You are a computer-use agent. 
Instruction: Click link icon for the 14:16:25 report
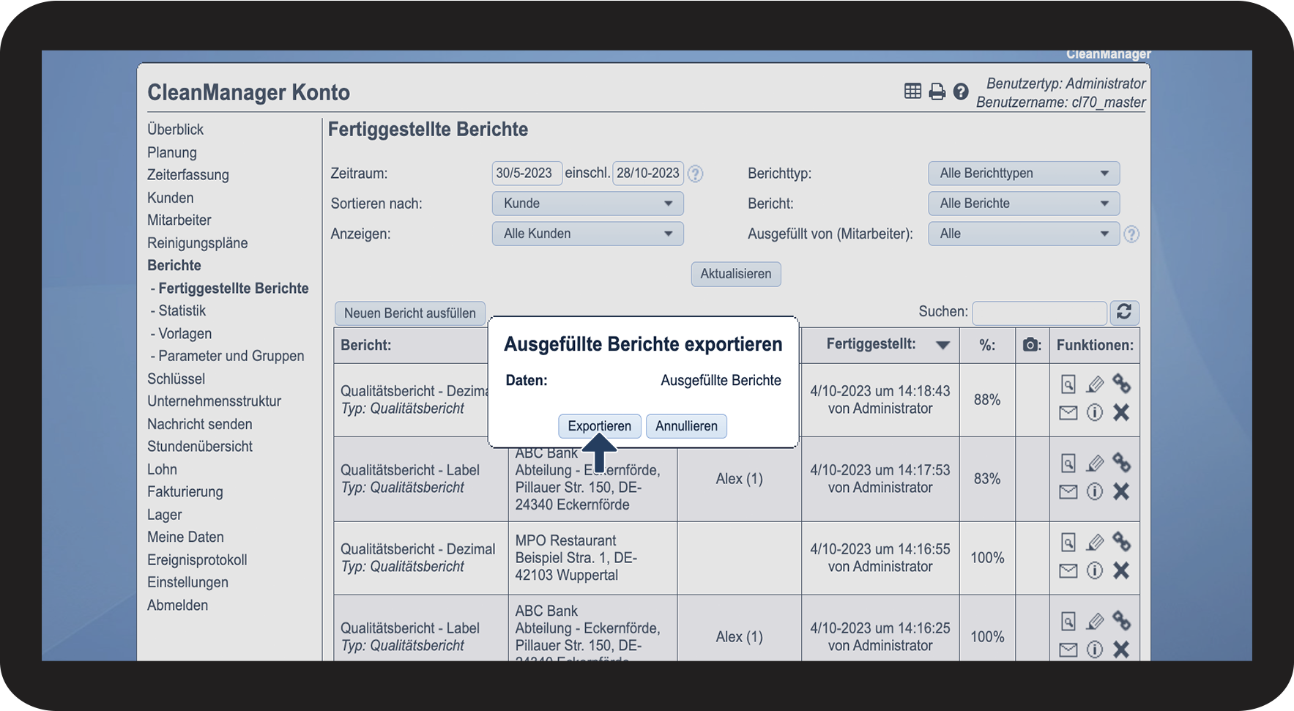pyautogui.click(x=1121, y=620)
